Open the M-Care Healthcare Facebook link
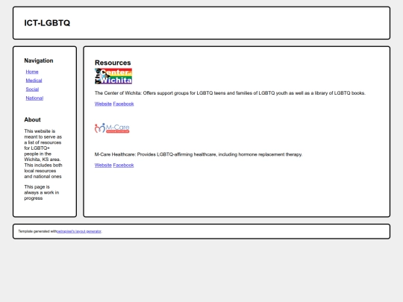 pyautogui.click(x=123, y=165)
